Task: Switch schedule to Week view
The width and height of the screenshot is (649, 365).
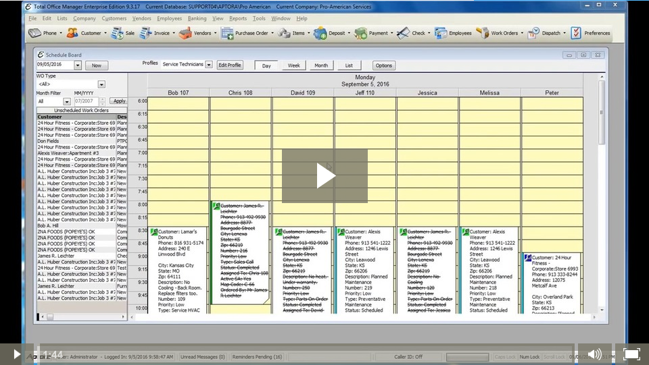Action: [294, 65]
